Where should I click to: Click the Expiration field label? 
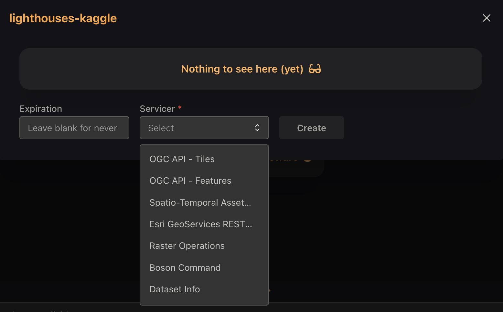coord(41,109)
